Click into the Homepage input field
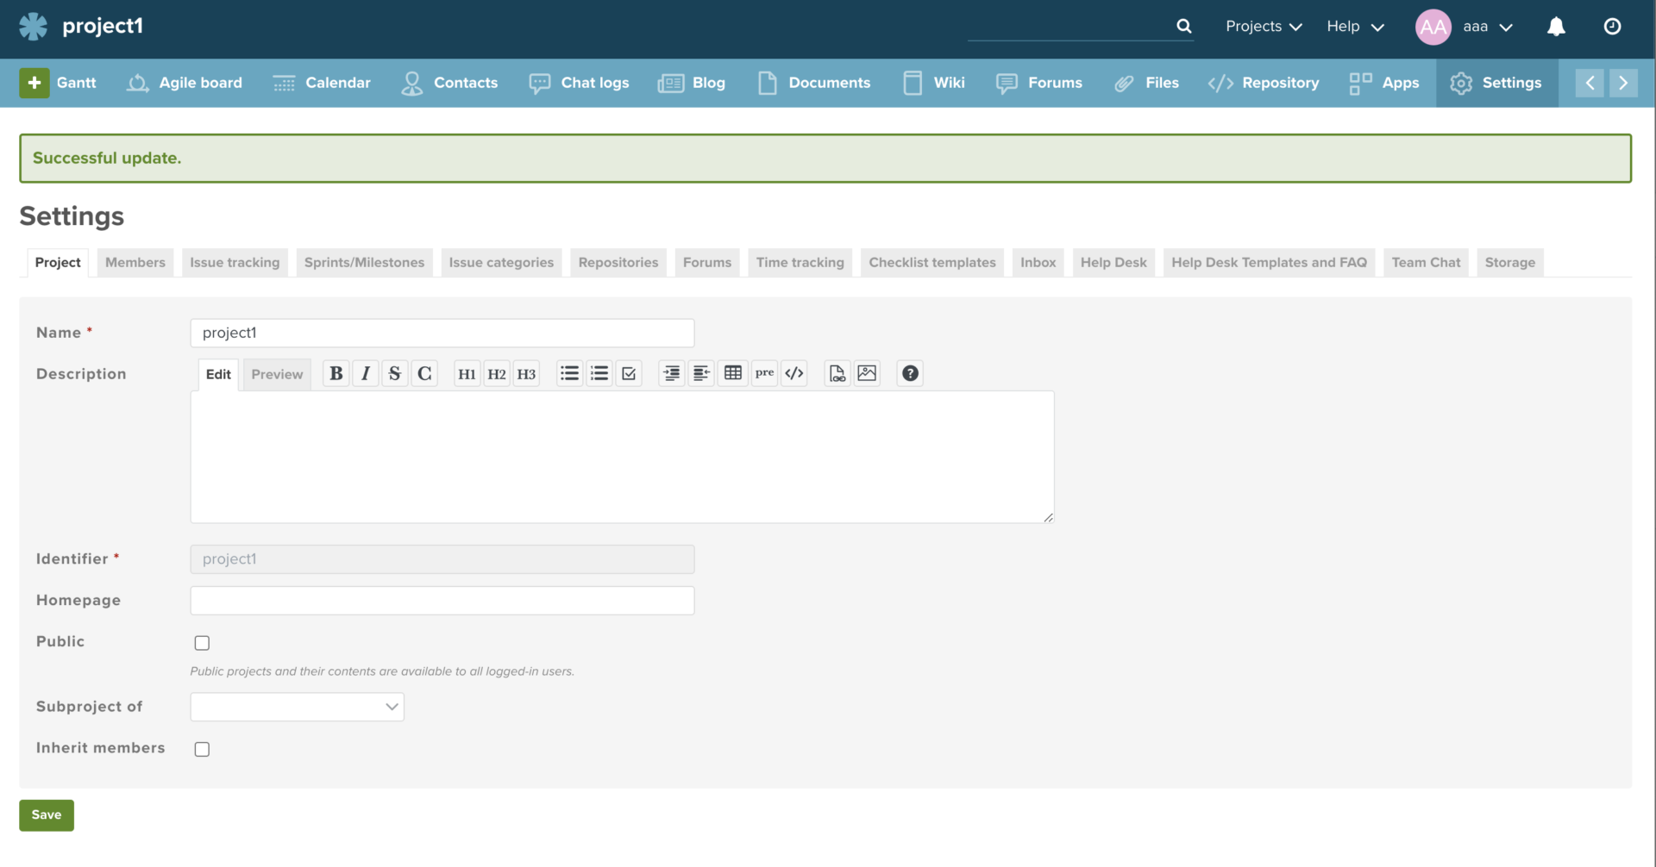 [442, 601]
